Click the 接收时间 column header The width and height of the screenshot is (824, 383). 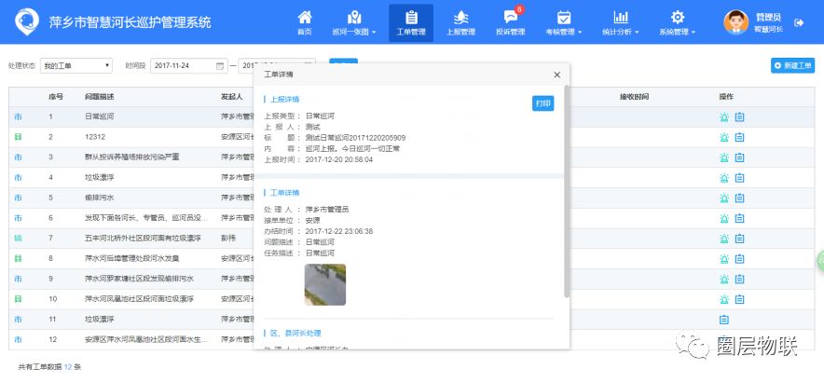tap(634, 97)
